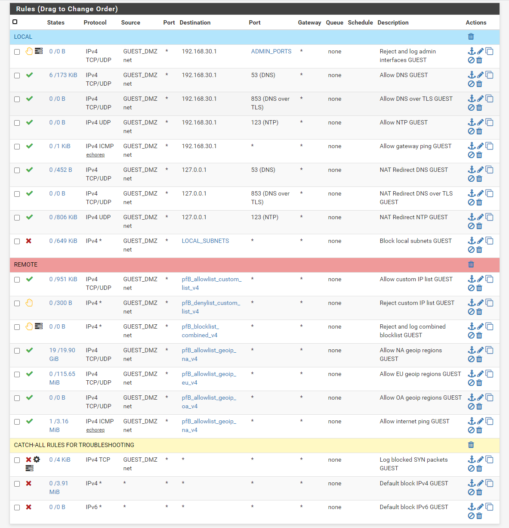The image size is (509, 528).
Task: Copy the NAT Redirect NTP GUEST rule
Action: pyautogui.click(x=489, y=217)
